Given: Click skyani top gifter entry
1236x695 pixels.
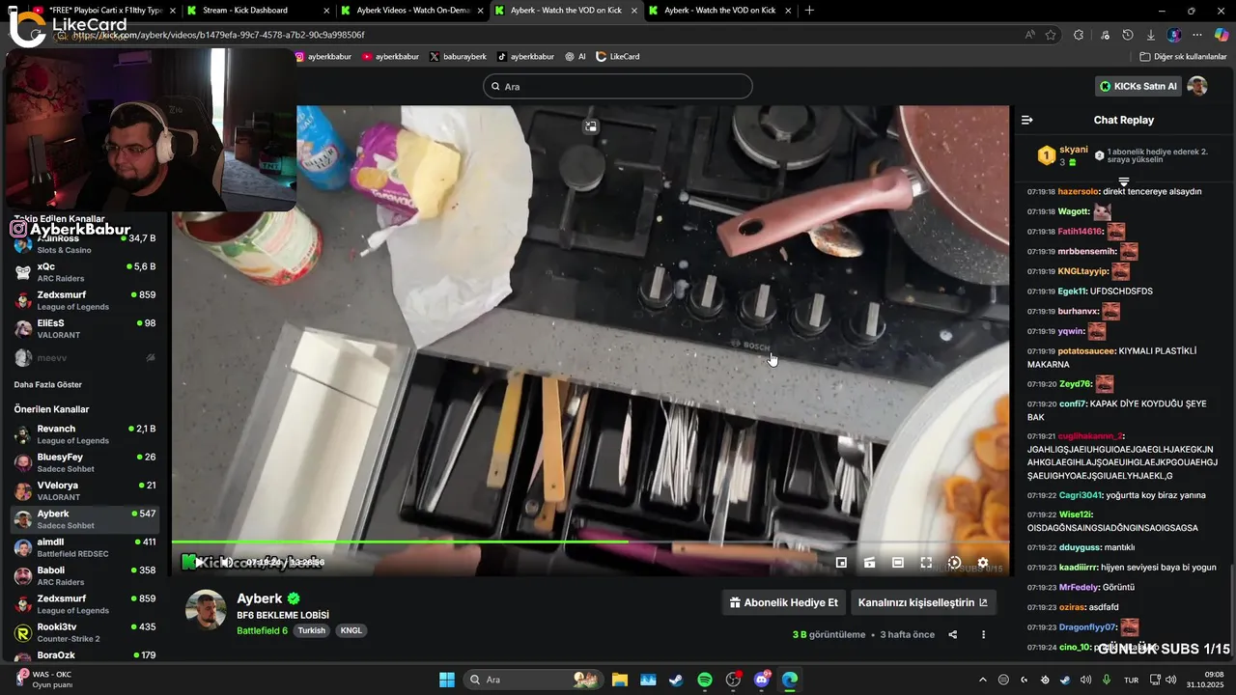Looking at the screenshot, I should click(x=1062, y=155).
